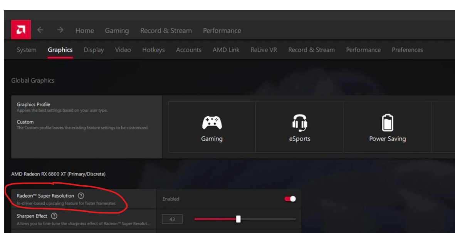Open top Record & Stream menu
This screenshot has width=455, height=233.
166,30
